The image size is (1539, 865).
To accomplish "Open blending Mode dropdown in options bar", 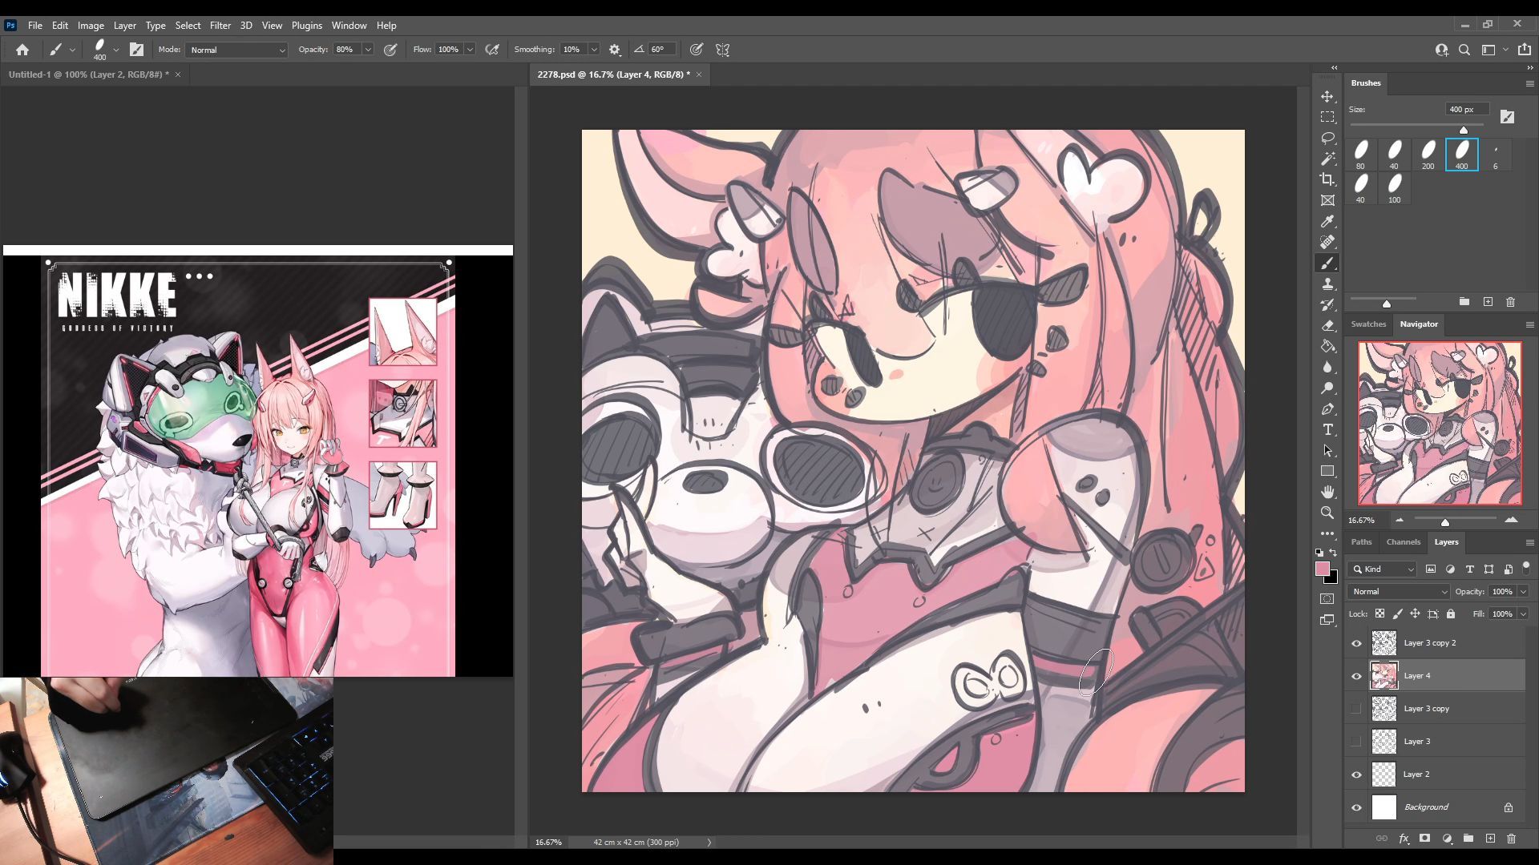I will (x=236, y=50).
